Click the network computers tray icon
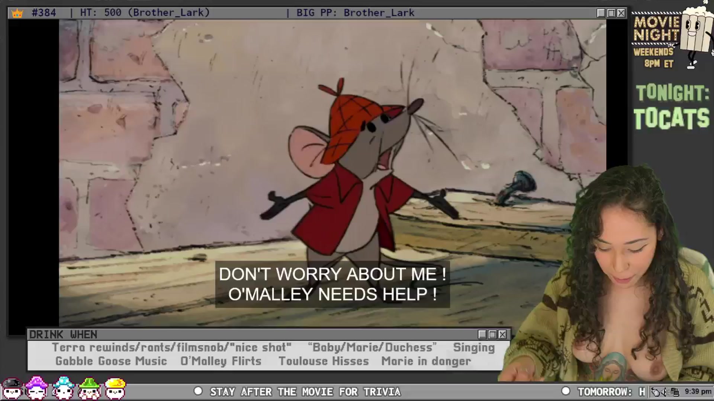 pyautogui.click(x=675, y=392)
